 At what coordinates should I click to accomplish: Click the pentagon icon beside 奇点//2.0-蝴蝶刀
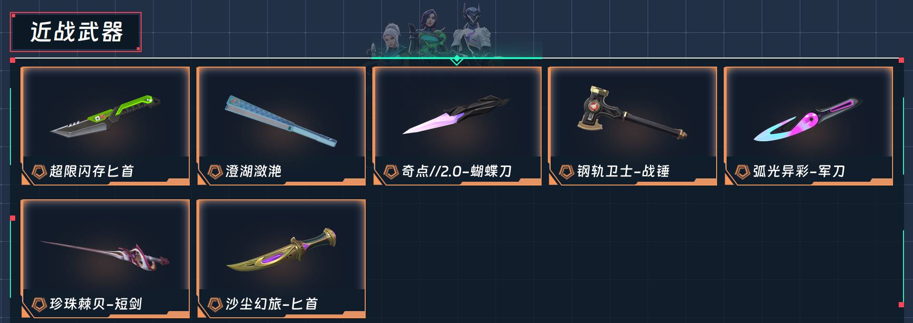pos(391,171)
